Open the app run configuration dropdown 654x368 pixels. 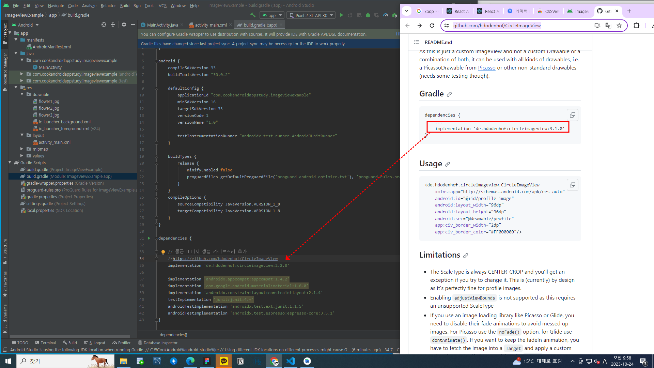pyautogui.click(x=272, y=15)
